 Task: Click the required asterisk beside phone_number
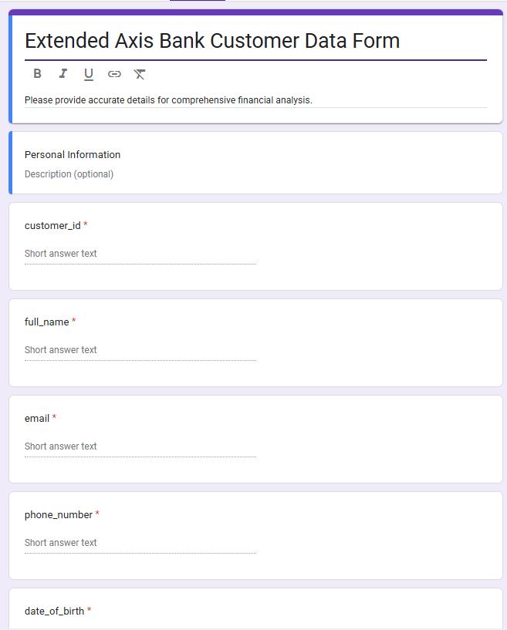[x=97, y=514]
